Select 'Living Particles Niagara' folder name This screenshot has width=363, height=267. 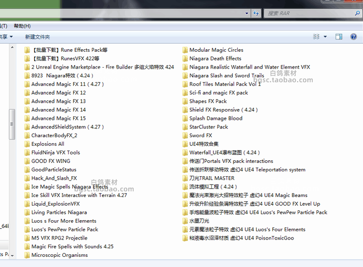tap(59, 212)
